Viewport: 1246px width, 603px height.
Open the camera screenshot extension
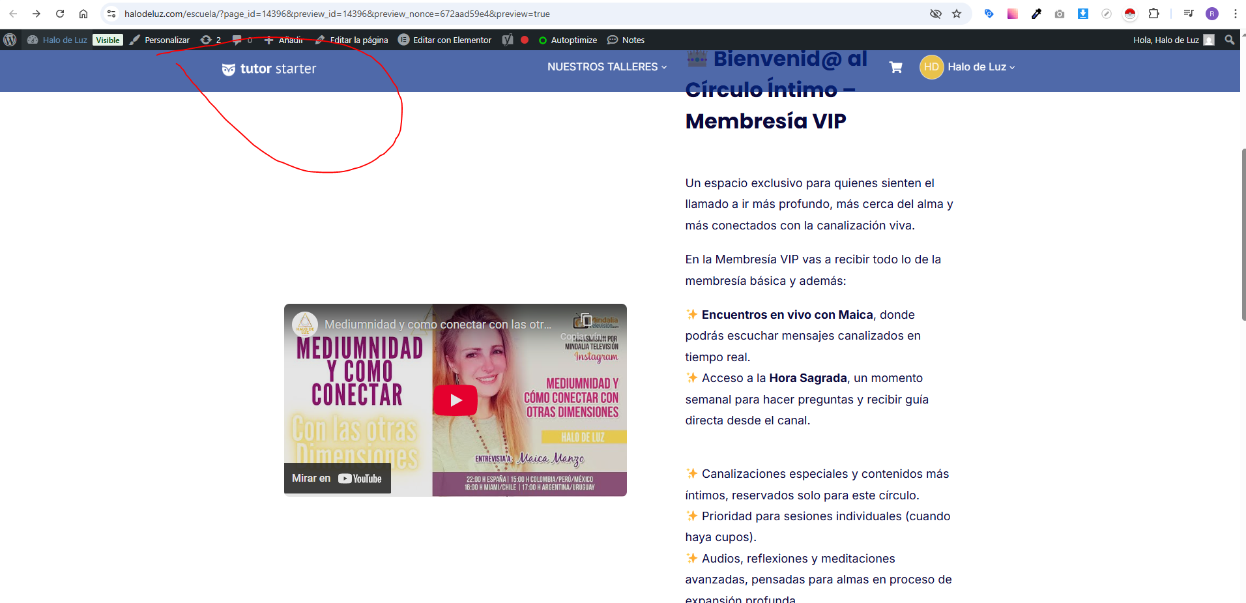coord(1060,14)
